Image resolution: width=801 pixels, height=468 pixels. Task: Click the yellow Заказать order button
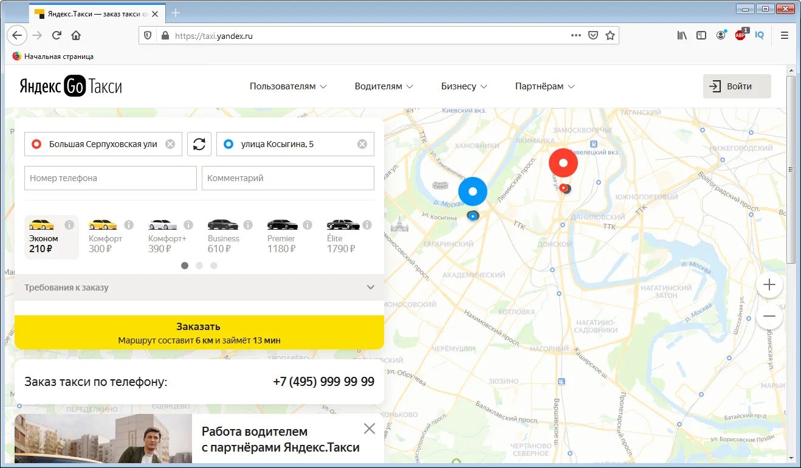[x=199, y=332]
